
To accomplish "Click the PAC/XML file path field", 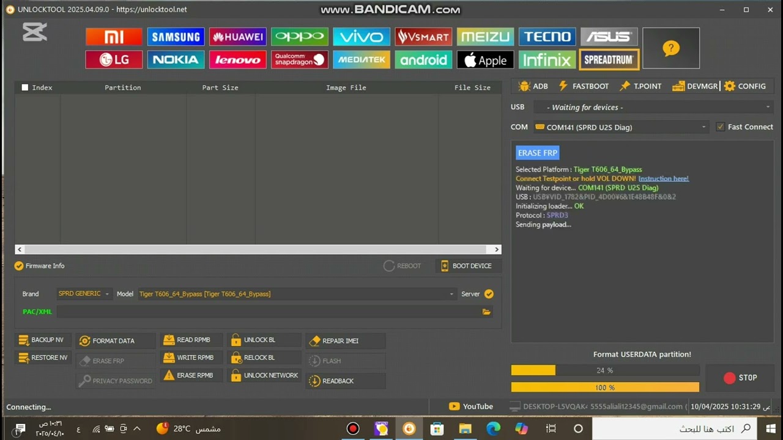I will pos(269,312).
